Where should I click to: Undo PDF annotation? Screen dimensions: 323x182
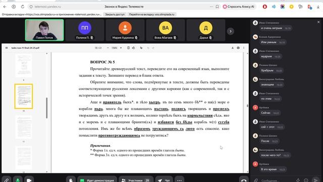pos(148,48)
